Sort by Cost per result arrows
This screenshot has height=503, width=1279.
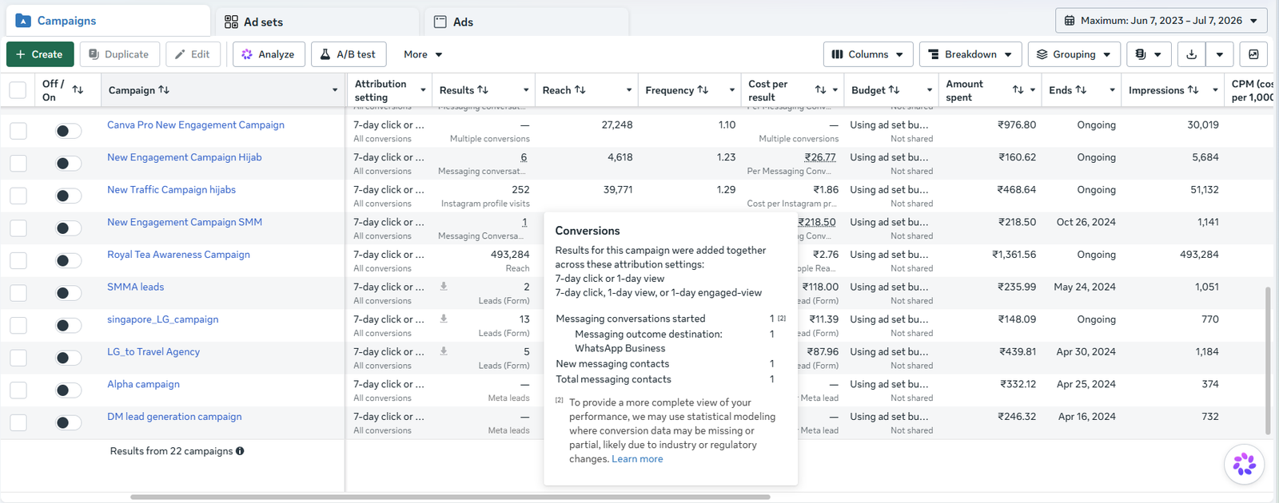tap(820, 90)
